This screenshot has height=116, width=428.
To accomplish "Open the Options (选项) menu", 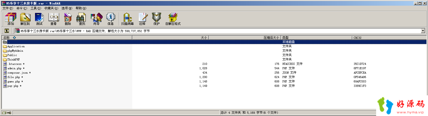I will pos(67,8).
